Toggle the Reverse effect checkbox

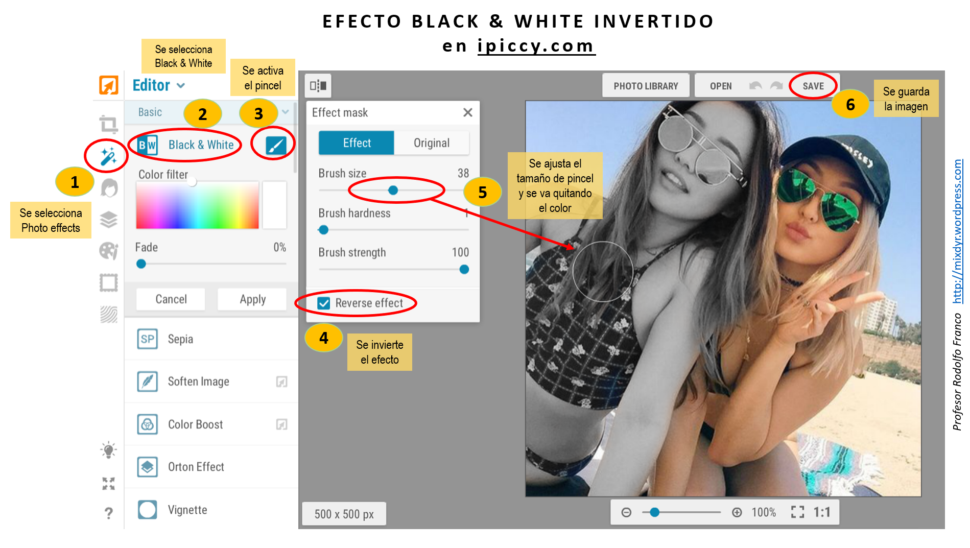click(x=324, y=303)
